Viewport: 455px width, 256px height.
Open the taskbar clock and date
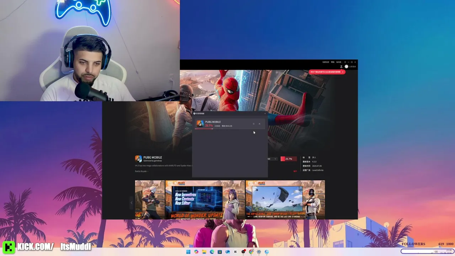[446, 252]
